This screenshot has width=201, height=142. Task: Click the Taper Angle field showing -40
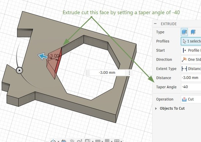(191, 87)
